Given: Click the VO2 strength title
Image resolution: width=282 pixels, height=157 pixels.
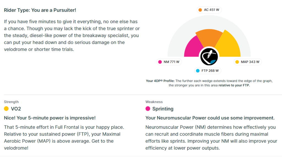Looking at the screenshot, I should coord(16,109).
